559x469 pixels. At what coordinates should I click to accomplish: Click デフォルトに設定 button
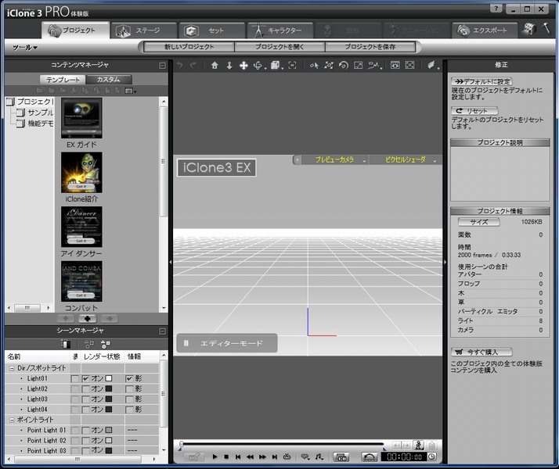click(481, 81)
